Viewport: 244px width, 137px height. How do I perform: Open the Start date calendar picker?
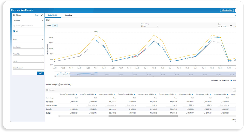[x=231, y=26]
